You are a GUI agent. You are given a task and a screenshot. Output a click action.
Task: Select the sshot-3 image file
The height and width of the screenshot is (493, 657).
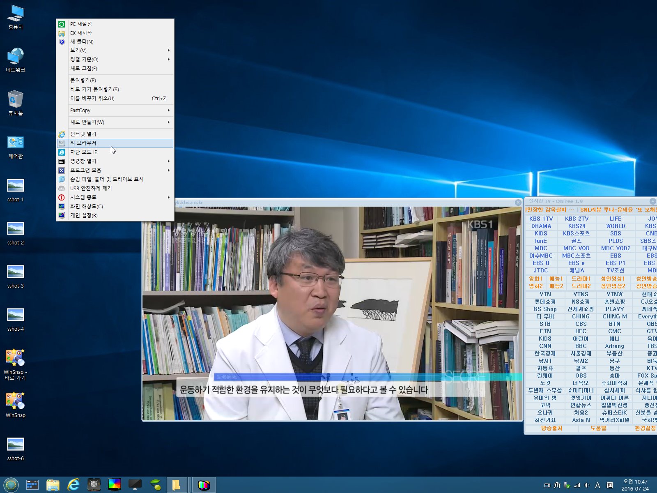click(16, 276)
